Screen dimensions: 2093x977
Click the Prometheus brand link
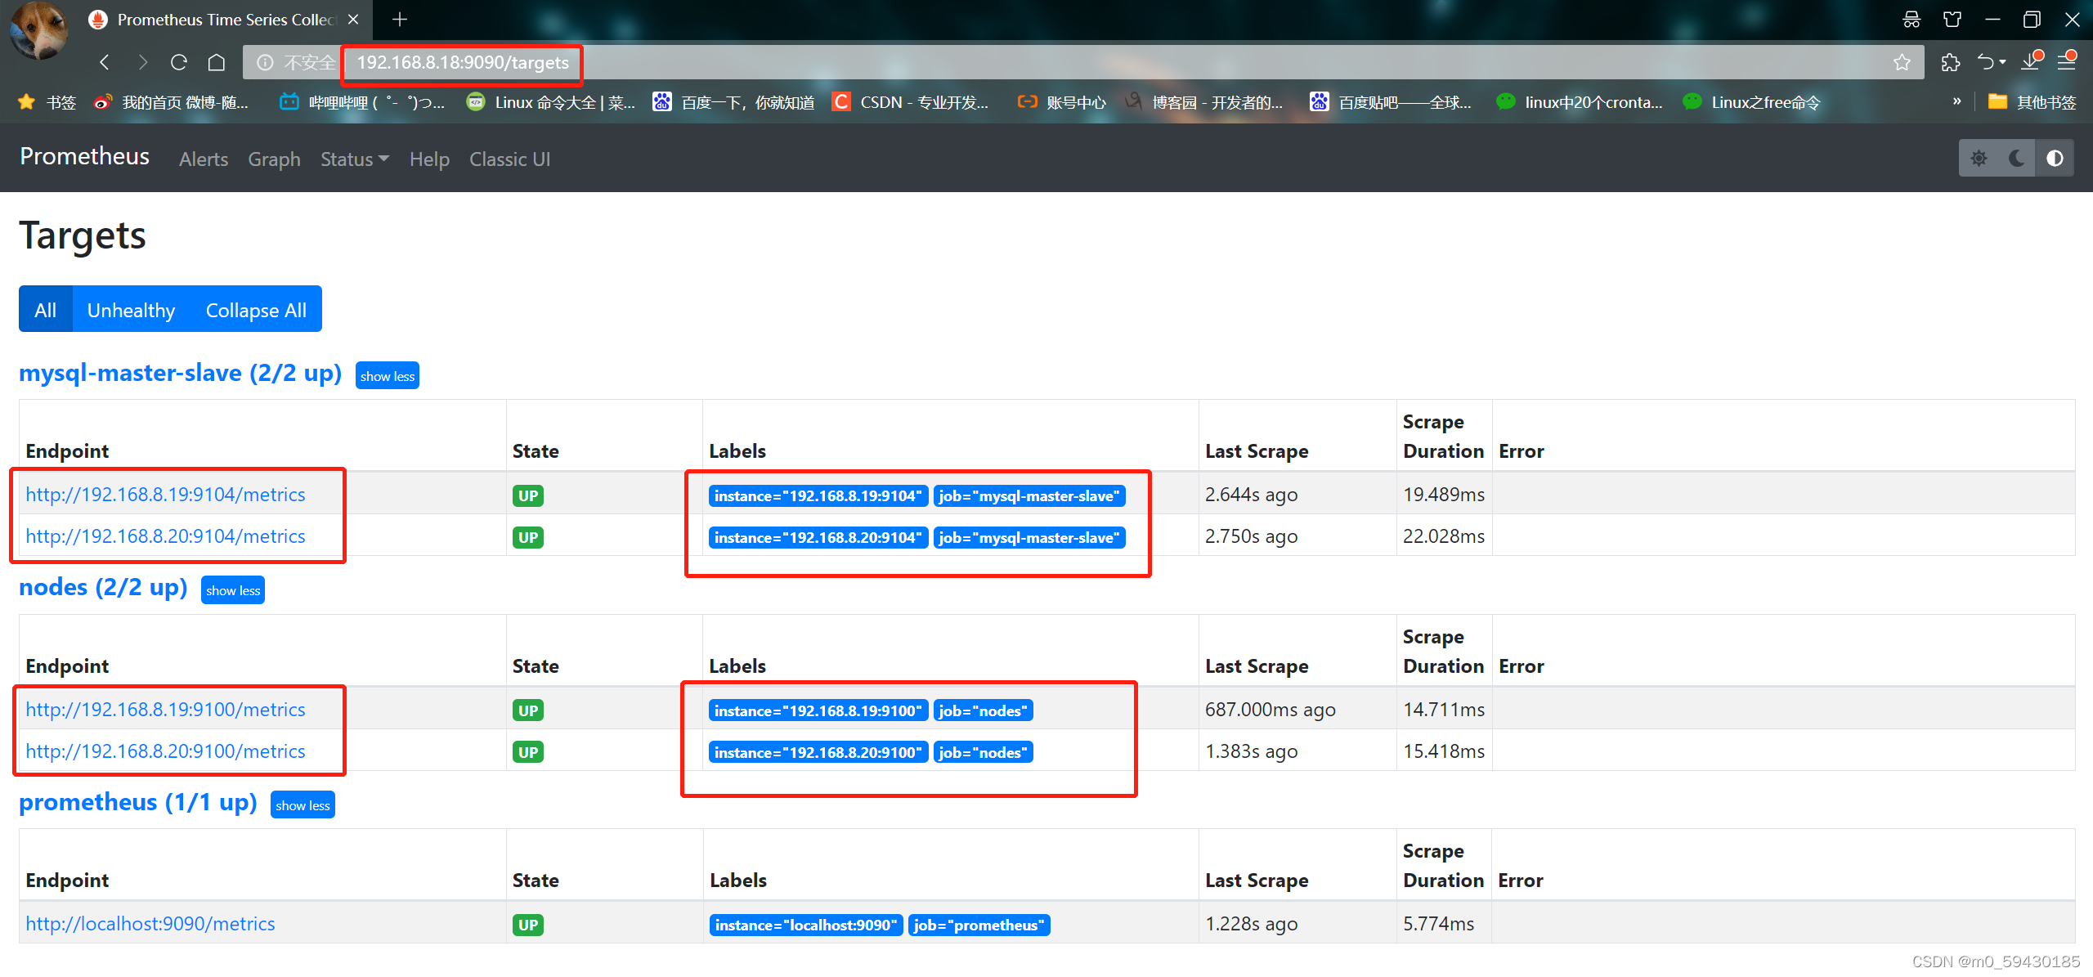(x=85, y=156)
